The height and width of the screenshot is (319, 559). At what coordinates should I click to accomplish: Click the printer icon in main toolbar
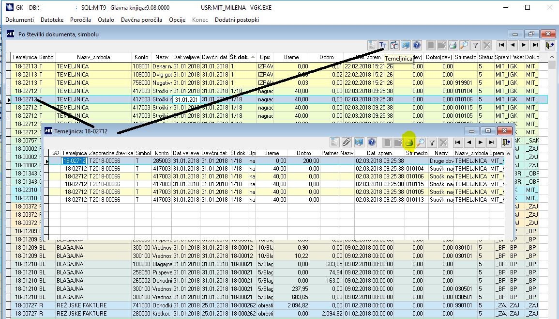click(453, 45)
